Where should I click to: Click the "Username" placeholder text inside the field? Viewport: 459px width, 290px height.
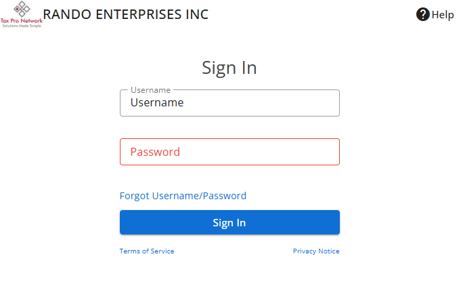click(x=157, y=103)
